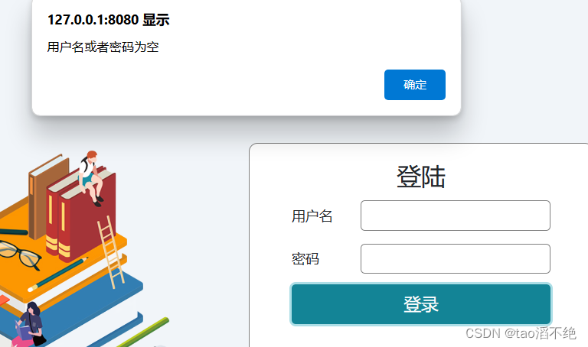Viewport: 588px width, 347px height.
Task: Click the light green stick at bottom
Action: point(144,332)
